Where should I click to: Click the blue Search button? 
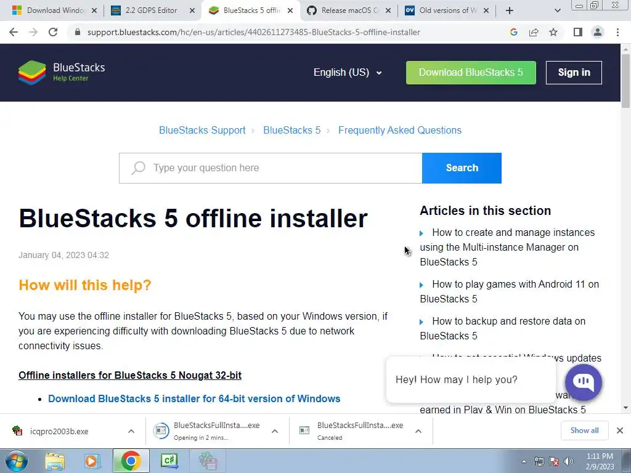pyautogui.click(x=462, y=168)
